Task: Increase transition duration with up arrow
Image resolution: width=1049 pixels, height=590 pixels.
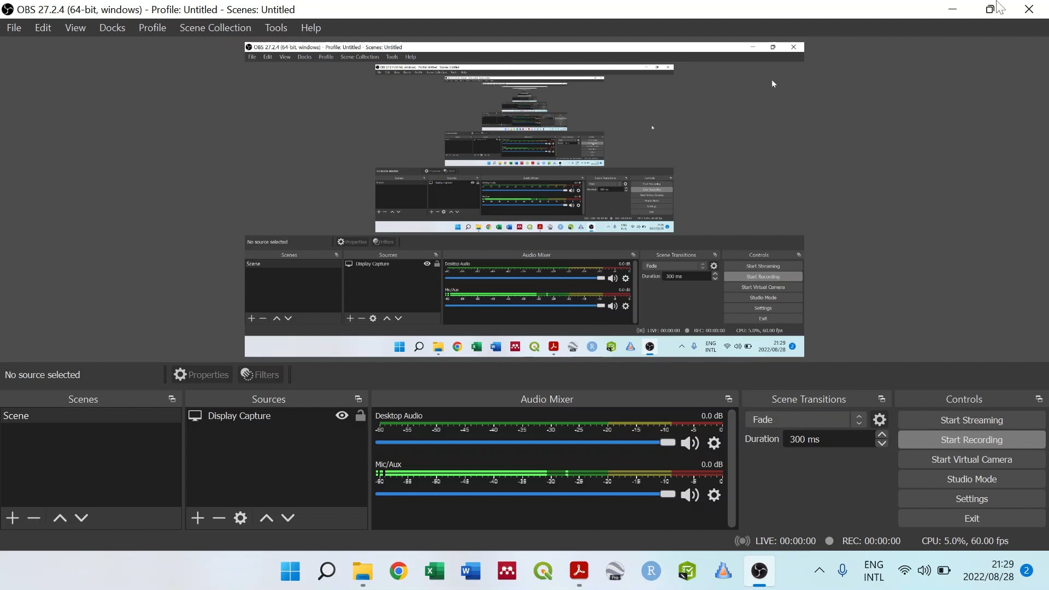Action: point(882,435)
